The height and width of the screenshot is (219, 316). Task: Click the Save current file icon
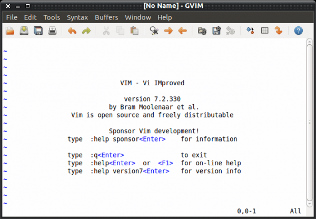click(24, 31)
